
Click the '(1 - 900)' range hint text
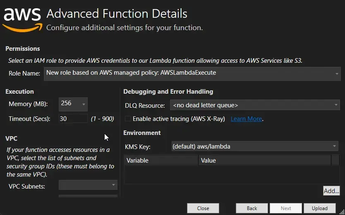click(x=102, y=119)
